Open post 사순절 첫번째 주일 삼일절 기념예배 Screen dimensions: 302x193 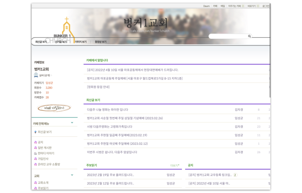pyautogui.click(x=125, y=118)
